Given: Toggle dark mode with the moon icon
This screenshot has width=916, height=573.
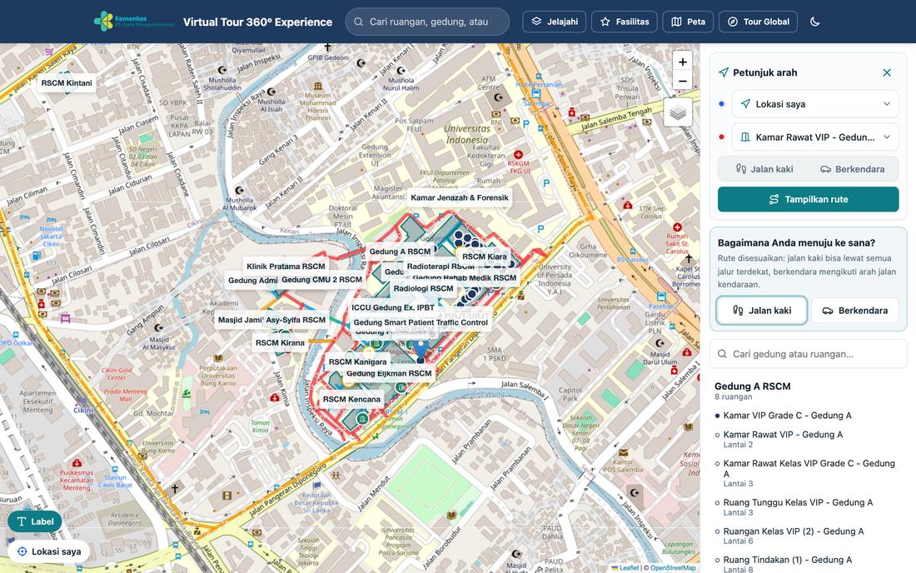Looking at the screenshot, I should pyautogui.click(x=815, y=22).
